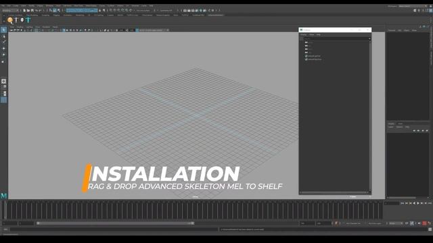This screenshot has height=243, width=433.
Task: Open the File menu
Action: pos(3,6)
